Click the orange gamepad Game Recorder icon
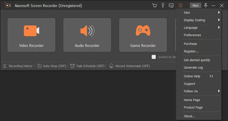228x121 pixels. click(x=143, y=30)
